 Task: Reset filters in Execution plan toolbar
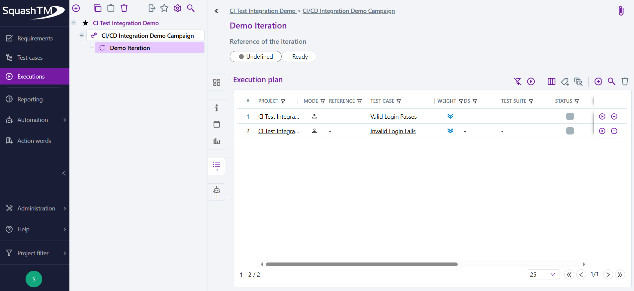pyautogui.click(x=517, y=82)
